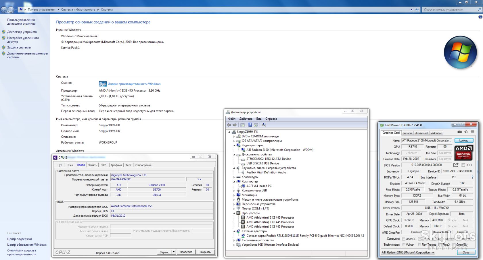Switch to the Advanced tab in GPU-Z
Image resolution: width=483 pixels, height=260 pixels.
[421, 133]
